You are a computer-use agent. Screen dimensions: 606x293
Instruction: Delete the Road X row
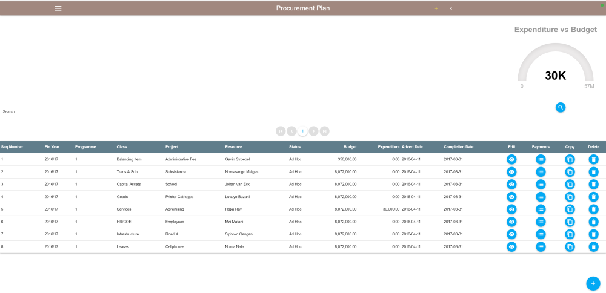tap(594, 234)
